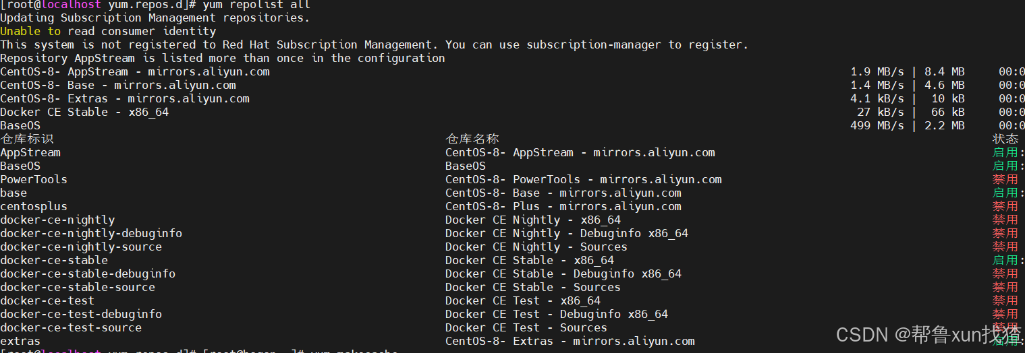Image resolution: width=1025 pixels, height=353 pixels.
Task: Select the docker-ce-stable-source repo ID
Action: (78, 287)
